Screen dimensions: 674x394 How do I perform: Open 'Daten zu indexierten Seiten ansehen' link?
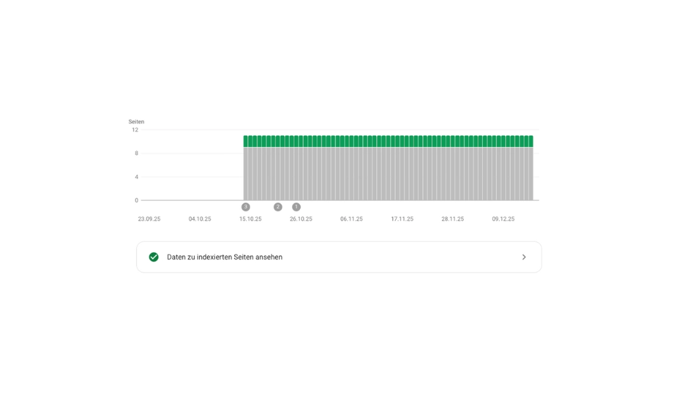tap(225, 257)
